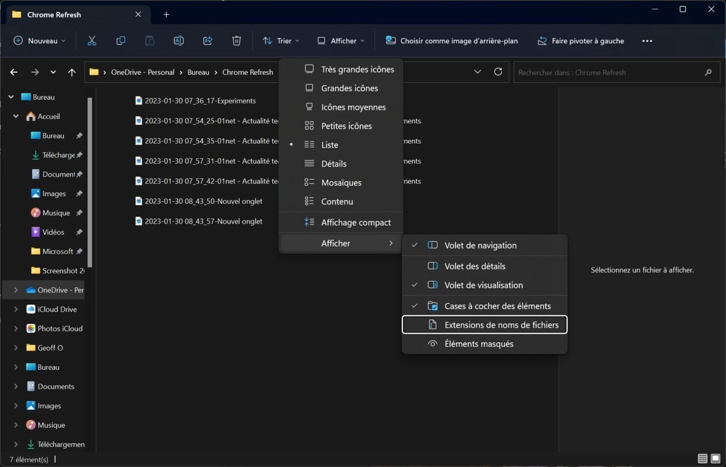Click the Musique icon under Accueil

point(36,212)
